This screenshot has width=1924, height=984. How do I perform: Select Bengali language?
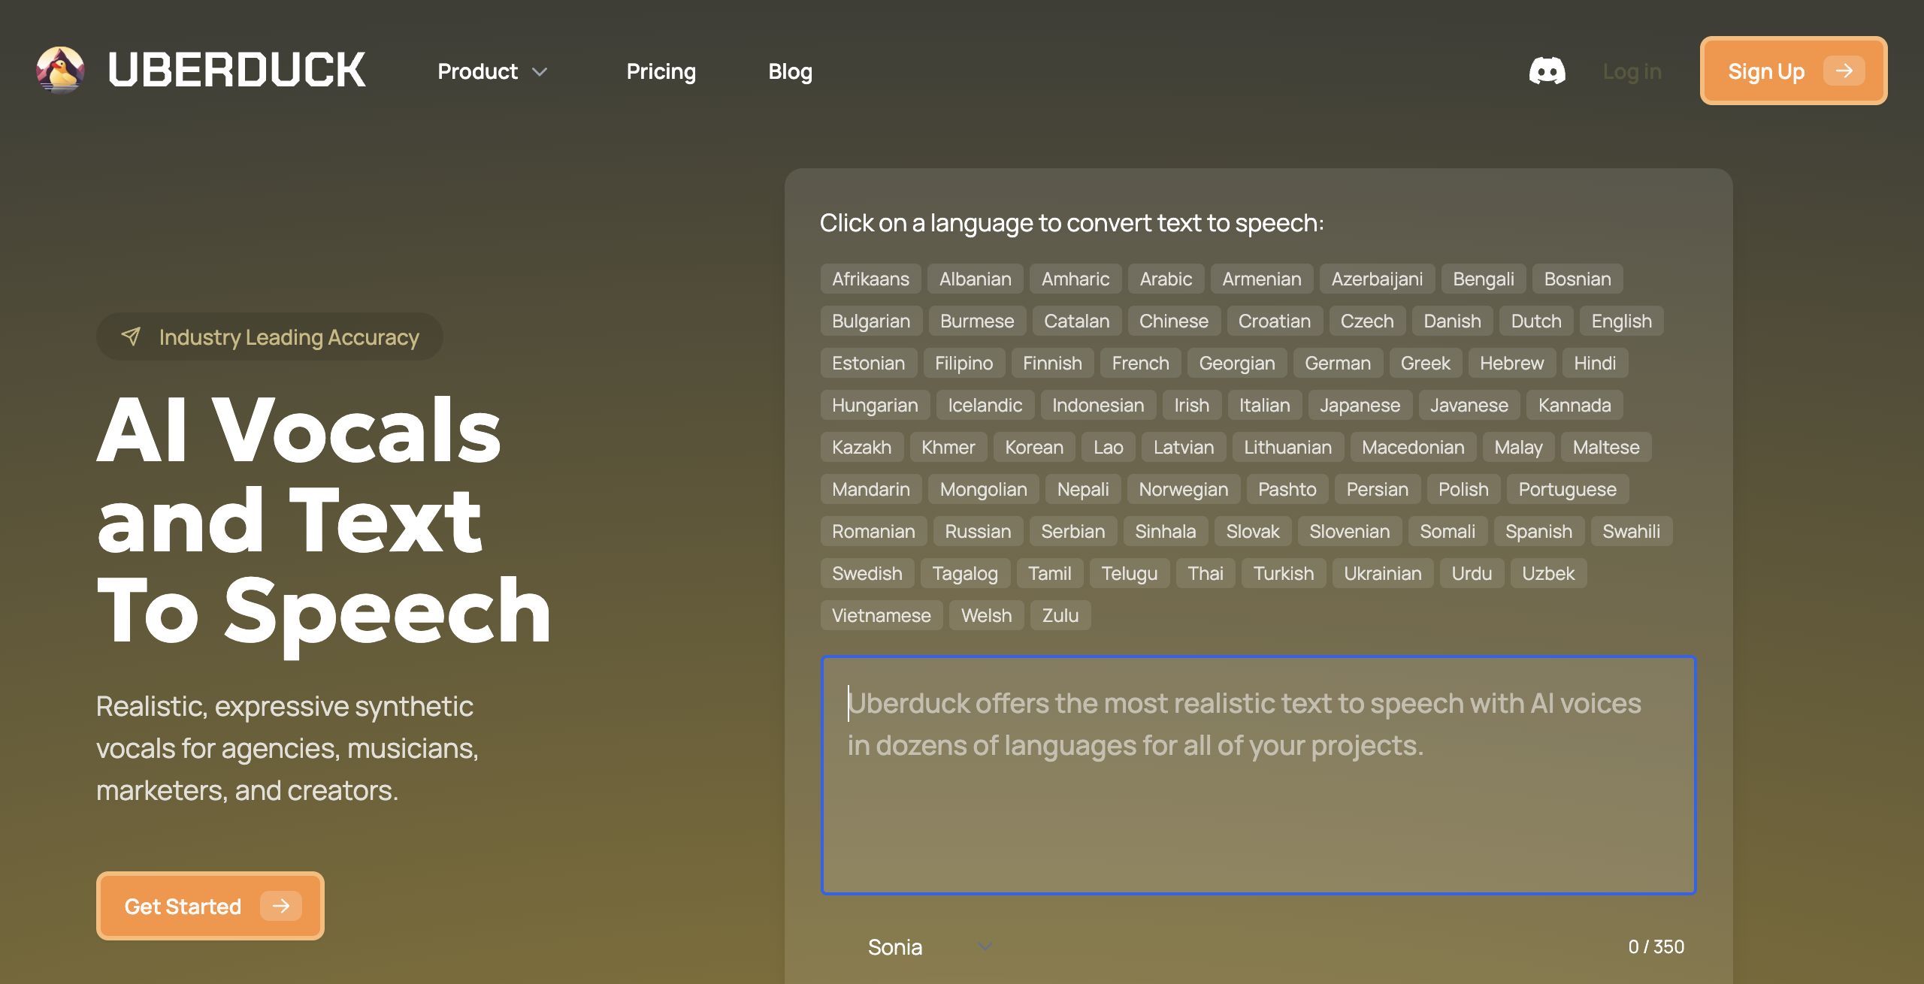coord(1484,279)
